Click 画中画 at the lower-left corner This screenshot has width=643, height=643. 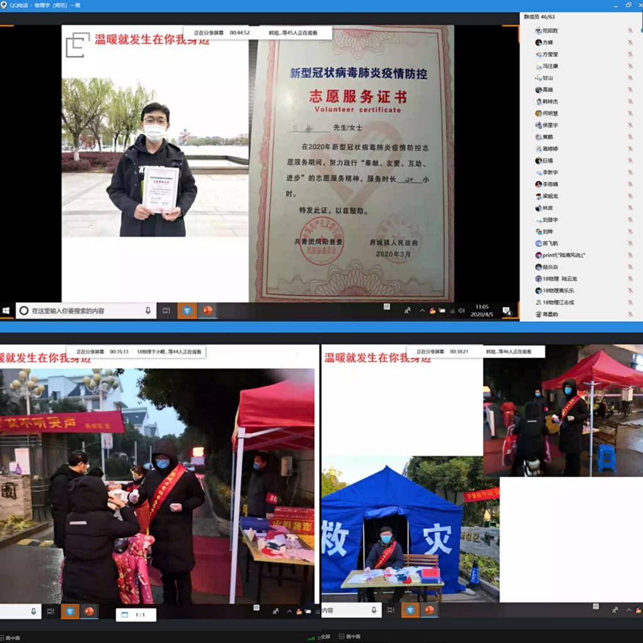point(10,638)
